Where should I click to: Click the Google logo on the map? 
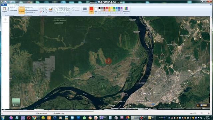pos(112,105)
